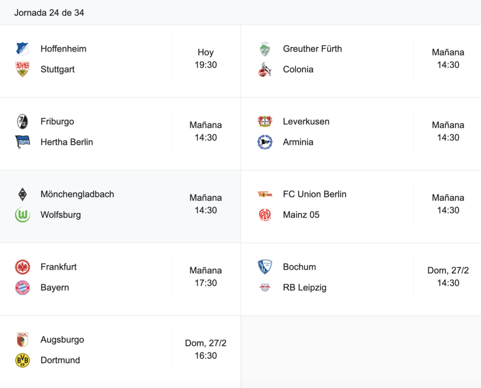Image resolution: width=481 pixels, height=388 pixels.
Task: Click the Frankfurt eagle crest
Action: (x=23, y=267)
